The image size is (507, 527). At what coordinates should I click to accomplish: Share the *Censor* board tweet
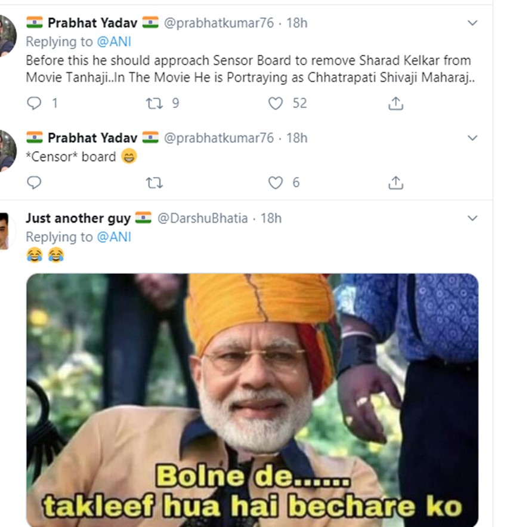coord(395,183)
